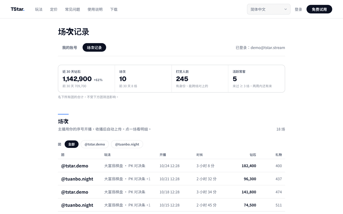The width and height of the screenshot is (343, 214).
Task: Open the @tstar.demo session from 10/18
Action: point(171,192)
